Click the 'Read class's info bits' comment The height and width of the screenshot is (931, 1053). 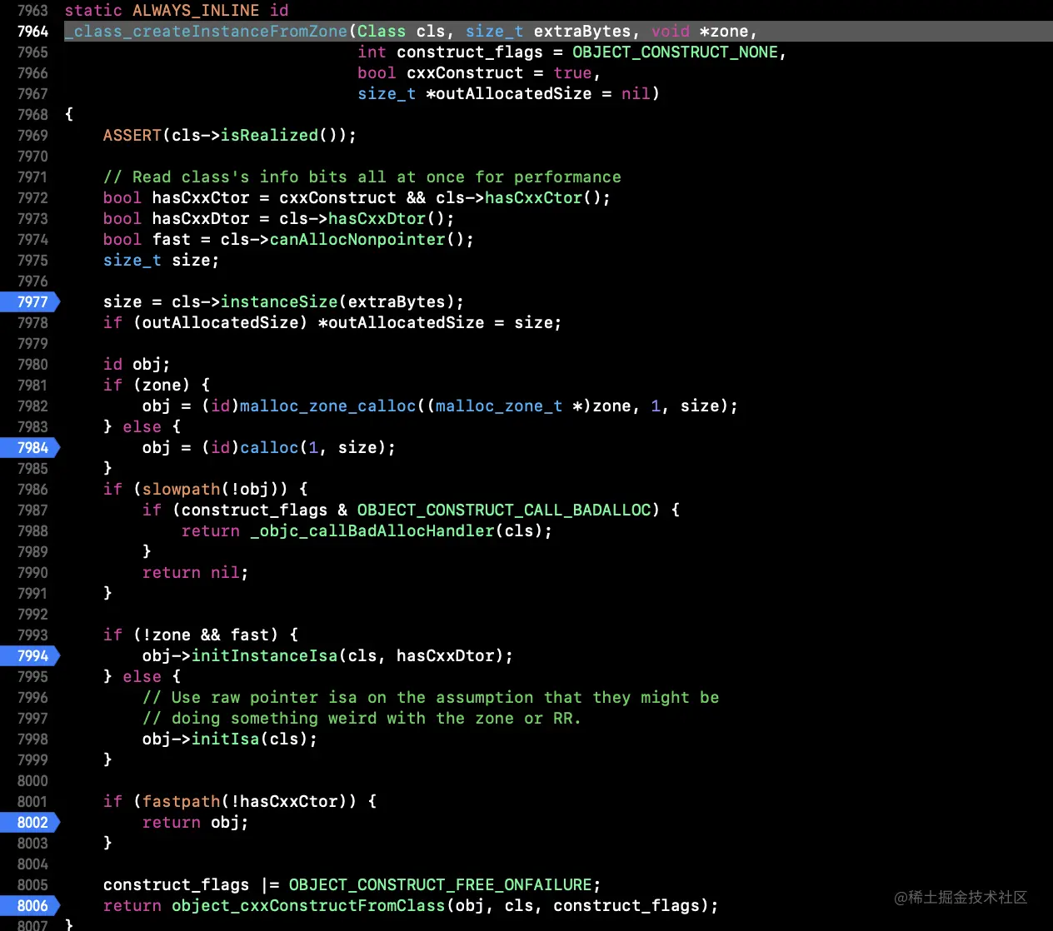click(x=362, y=177)
